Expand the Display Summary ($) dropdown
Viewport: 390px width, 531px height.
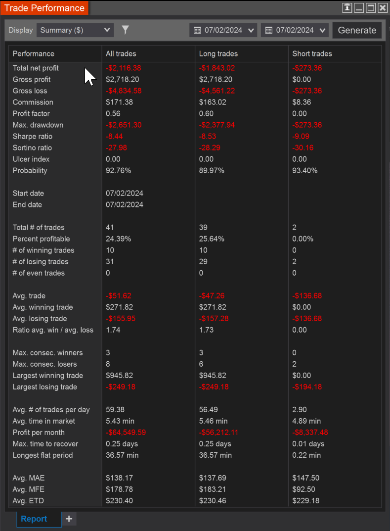pos(75,30)
